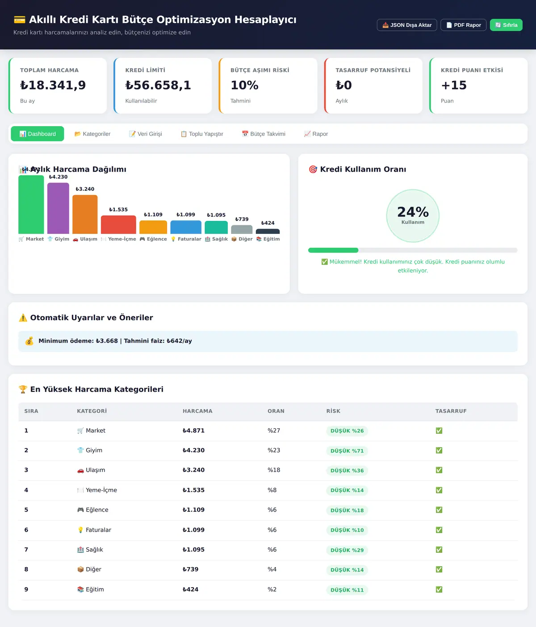Click the credit card icon in header

click(x=20, y=20)
